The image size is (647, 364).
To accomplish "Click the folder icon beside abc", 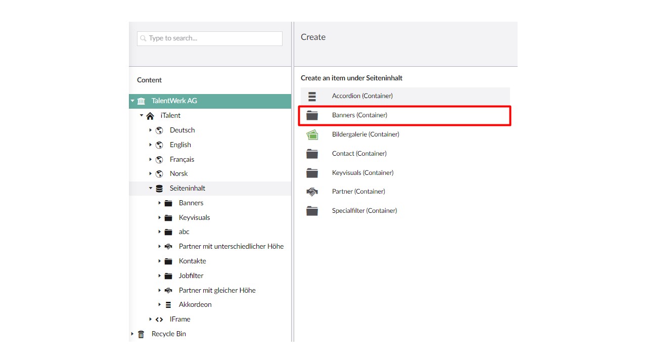I will pos(168,232).
